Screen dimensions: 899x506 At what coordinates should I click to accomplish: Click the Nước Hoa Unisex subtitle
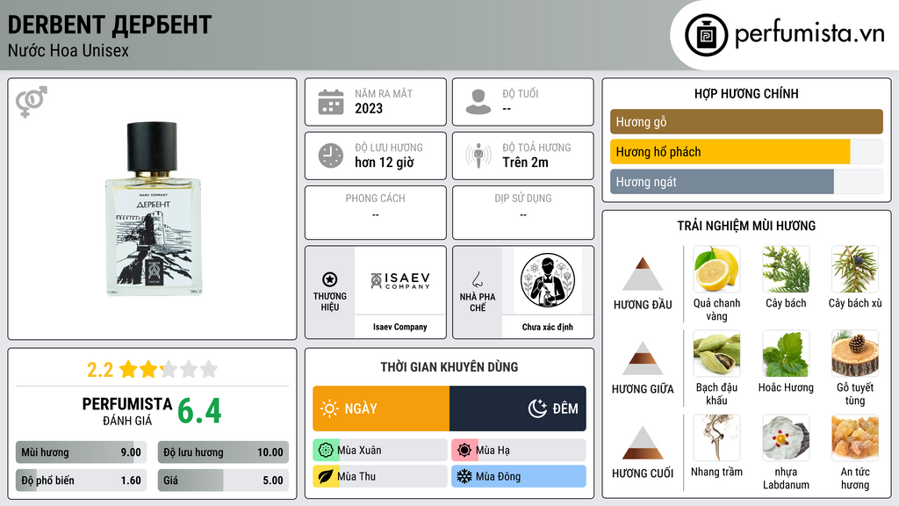pyautogui.click(x=68, y=50)
